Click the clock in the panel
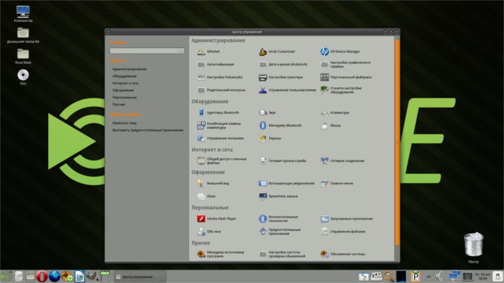504x283 pixels. [x=483, y=276]
